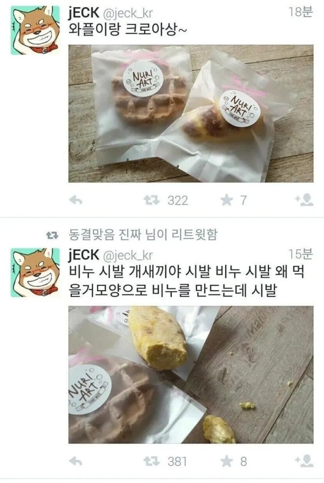
Task: Retweet the tweet with 381 retweets
Action: click(152, 461)
